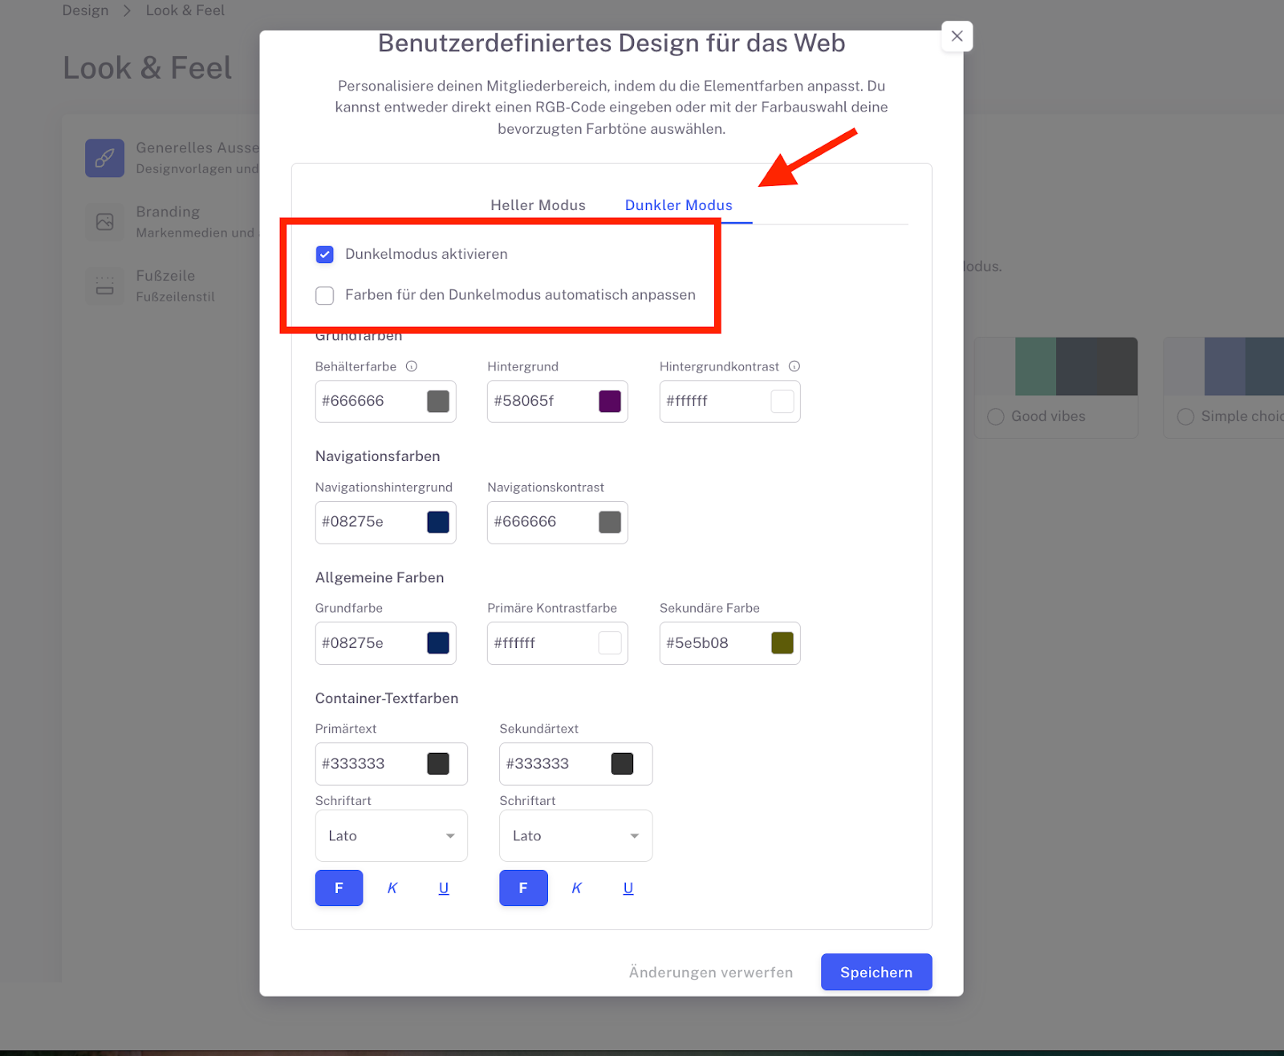Go to Look & Feel breadcrumb
This screenshot has width=1284, height=1056.
pyautogui.click(x=185, y=10)
